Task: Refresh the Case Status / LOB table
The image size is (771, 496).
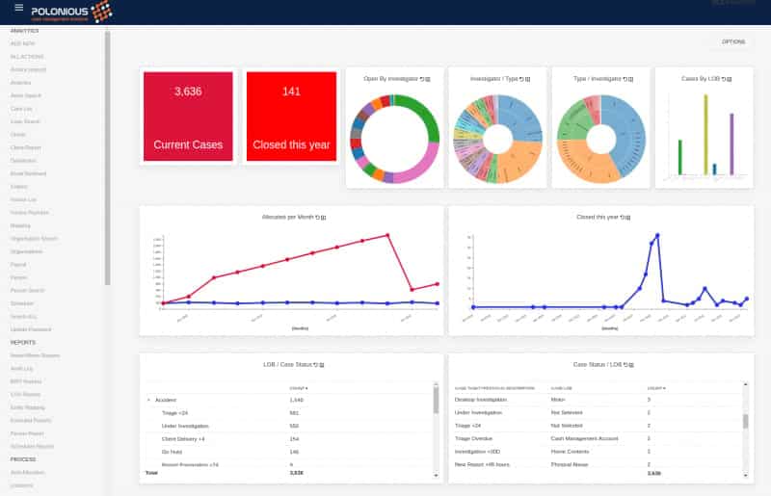Action: pos(626,365)
